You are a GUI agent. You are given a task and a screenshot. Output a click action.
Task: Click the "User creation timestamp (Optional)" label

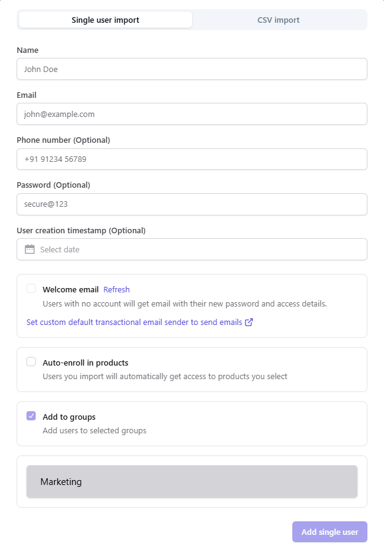coord(81,230)
